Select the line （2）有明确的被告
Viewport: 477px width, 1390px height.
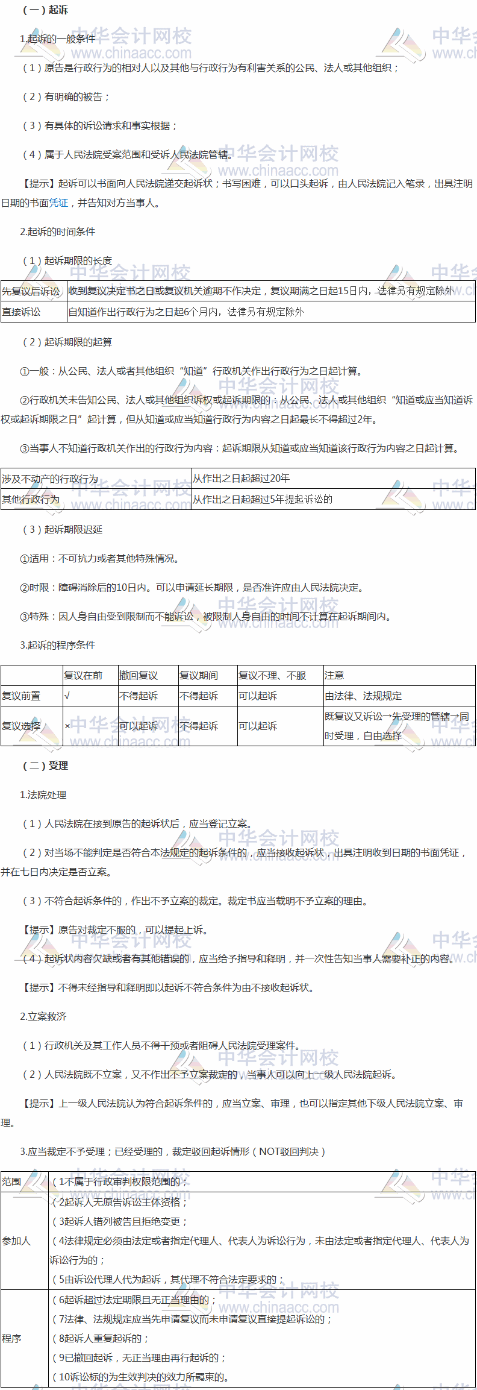point(66,97)
